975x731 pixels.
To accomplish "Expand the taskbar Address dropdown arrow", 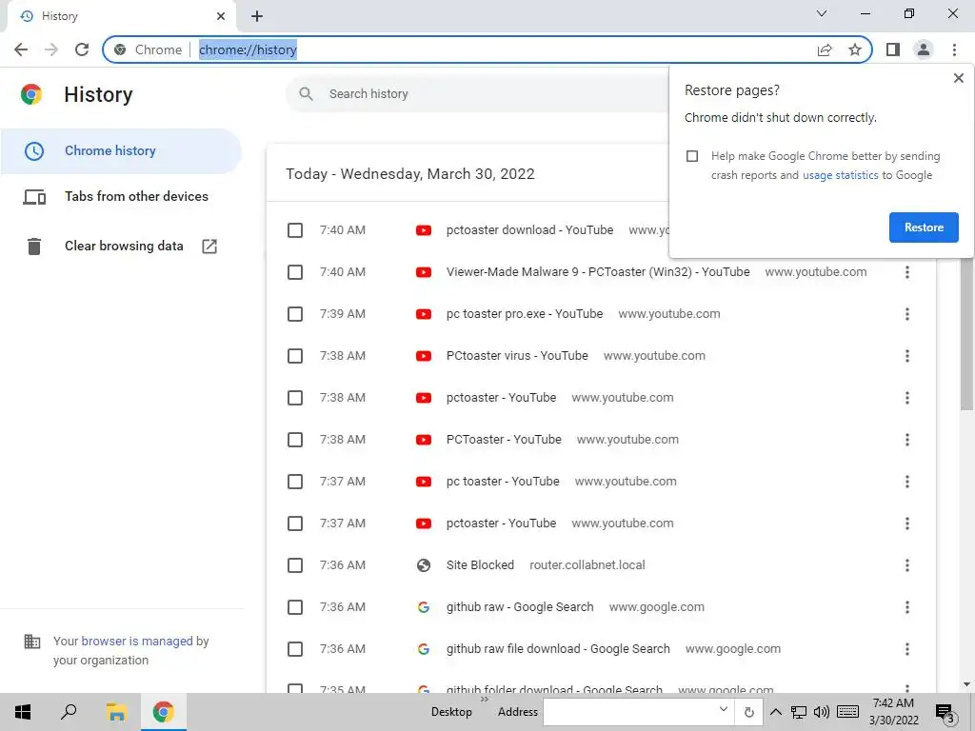I will (724, 710).
